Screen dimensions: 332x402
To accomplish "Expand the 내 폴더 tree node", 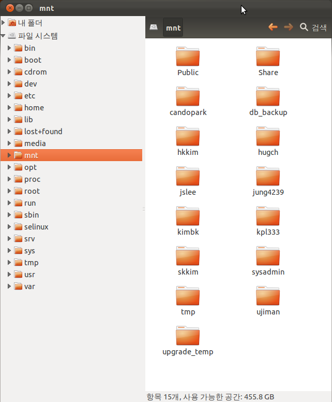I will point(3,23).
